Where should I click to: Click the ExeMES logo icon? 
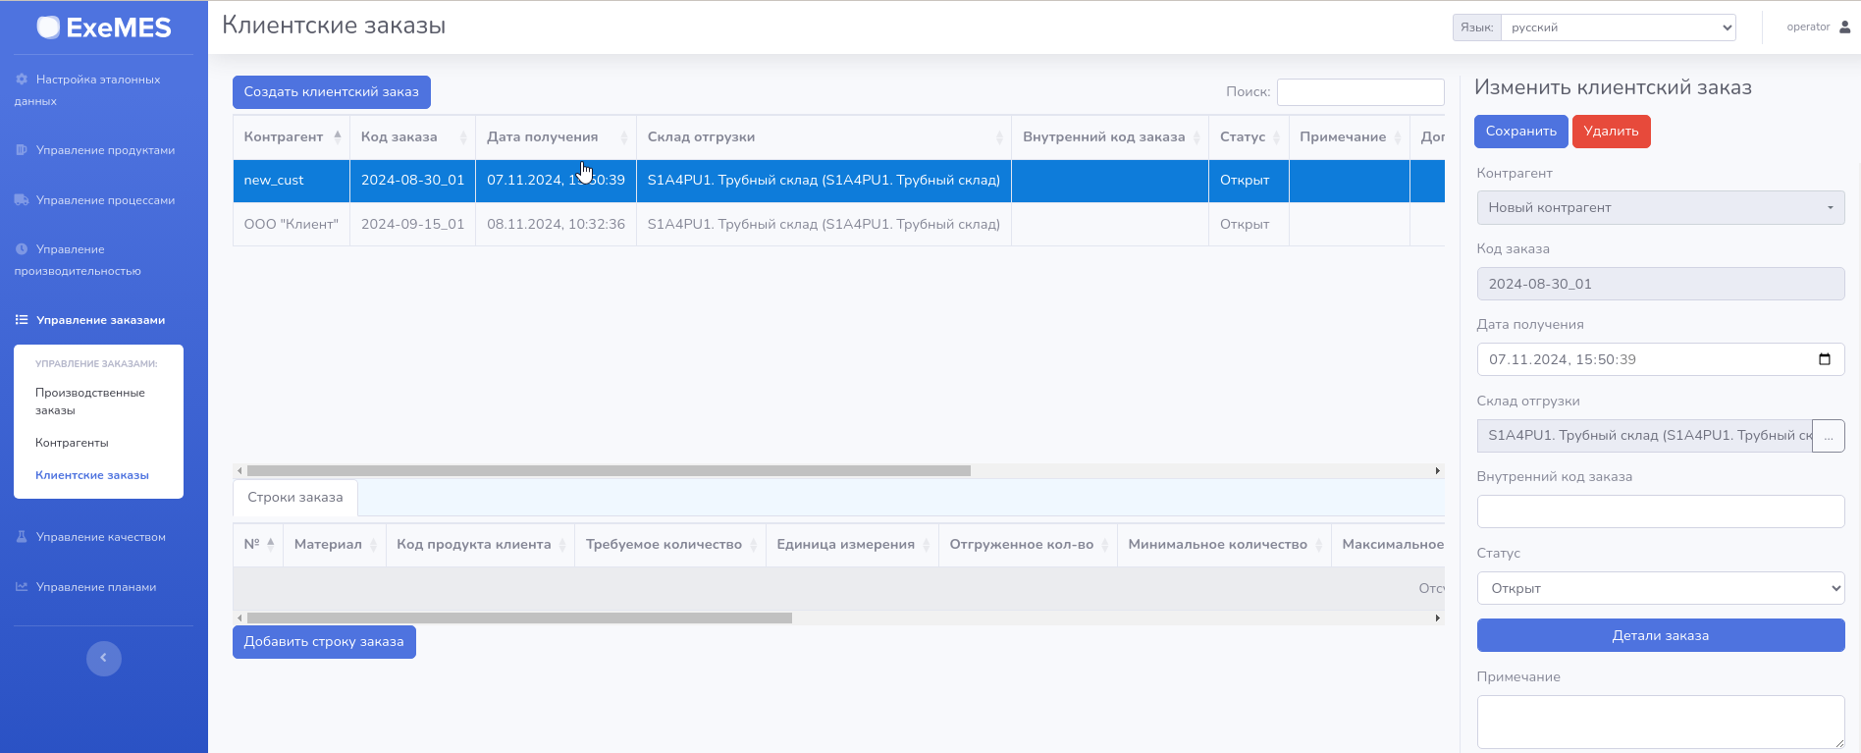[x=48, y=27]
